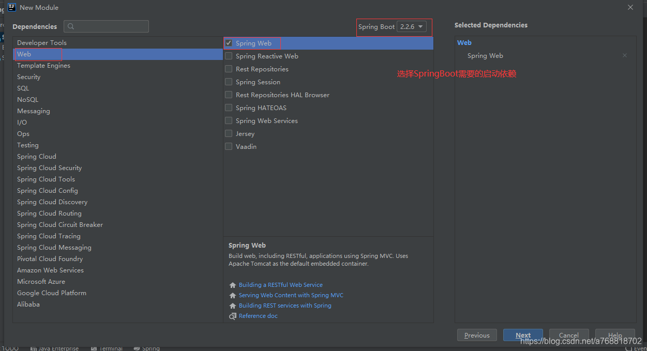Viewport: 647px width, 351px height.
Task: Select the Messaging category
Action: click(118, 111)
